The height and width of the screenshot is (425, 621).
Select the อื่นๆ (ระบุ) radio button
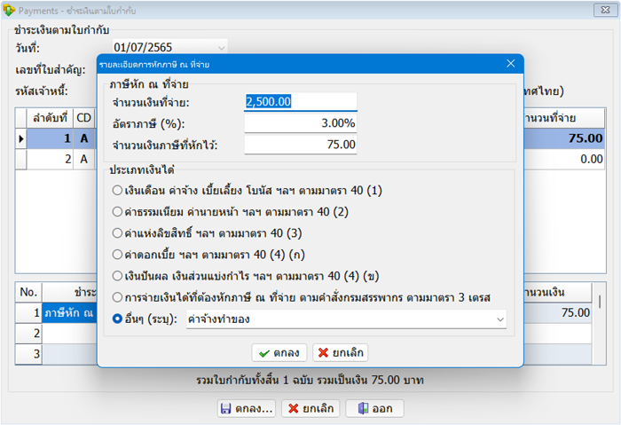click(x=118, y=319)
